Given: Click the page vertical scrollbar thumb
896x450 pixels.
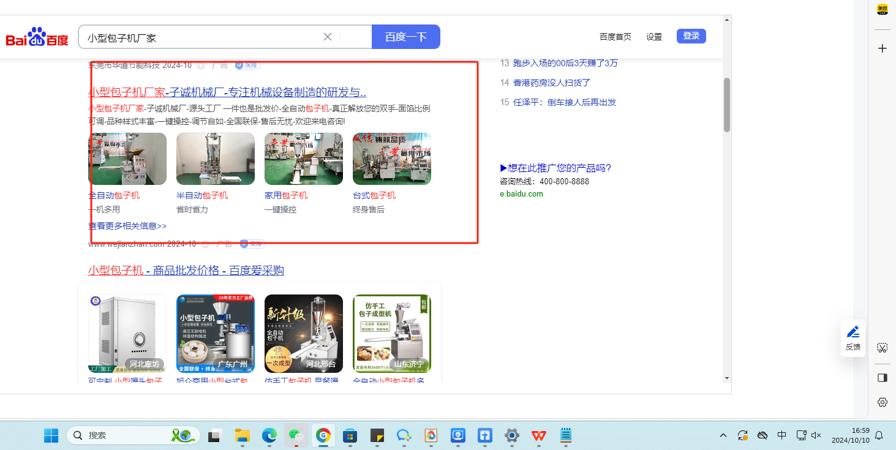Looking at the screenshot, I should [x=727, y=105].
